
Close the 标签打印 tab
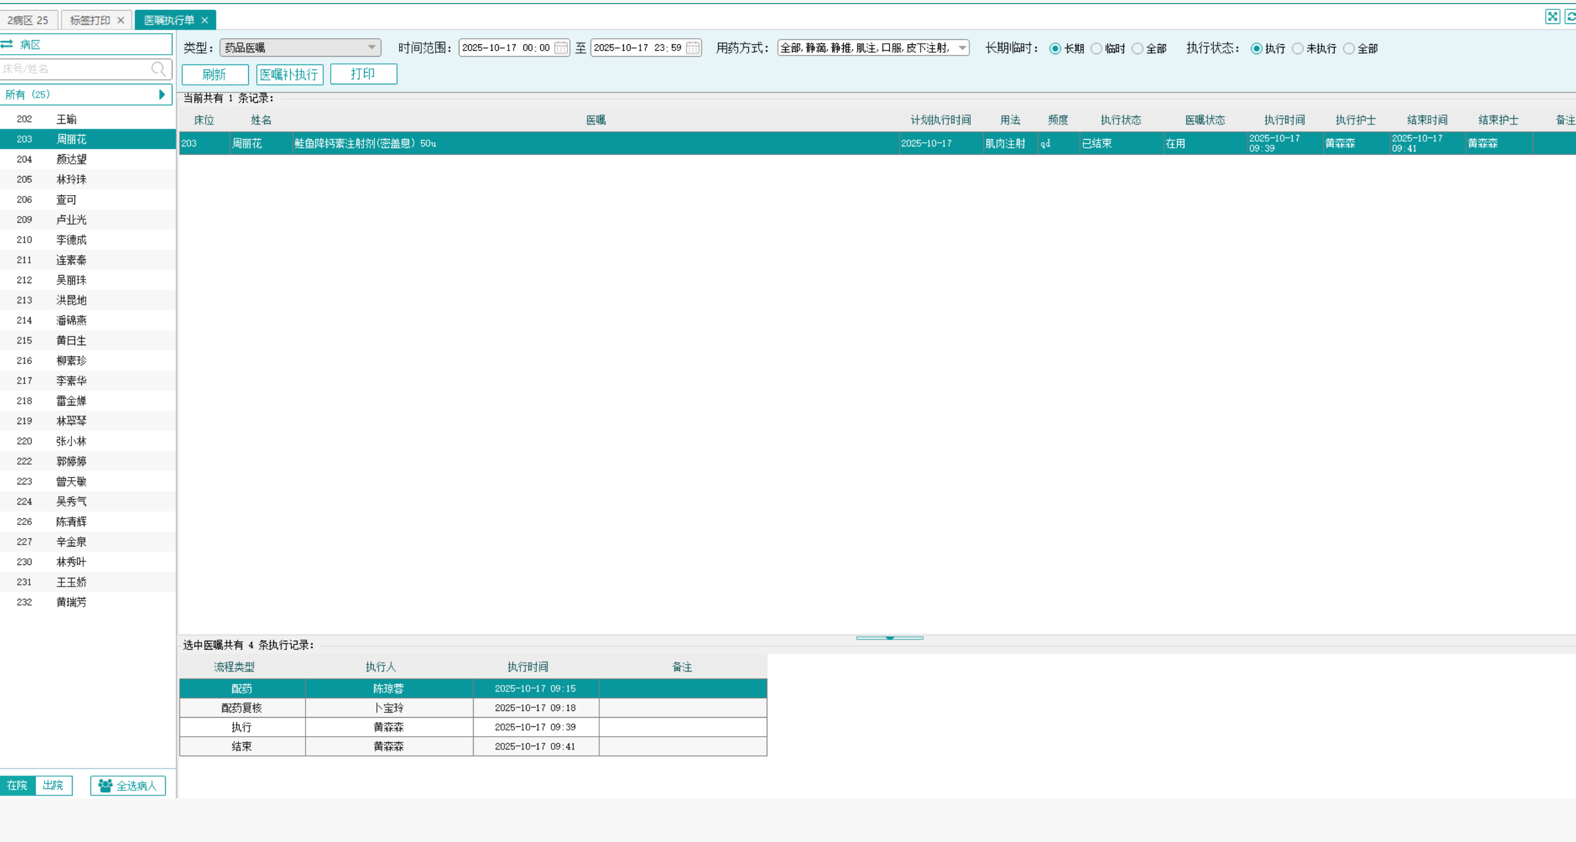pos(121,20)
